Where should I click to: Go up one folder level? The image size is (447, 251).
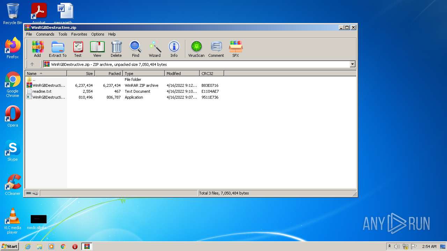pos(32,64)
